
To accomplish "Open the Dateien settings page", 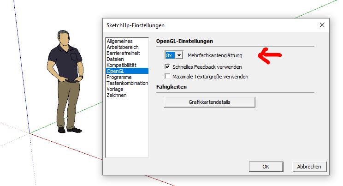I will click(x=115, y=59).
